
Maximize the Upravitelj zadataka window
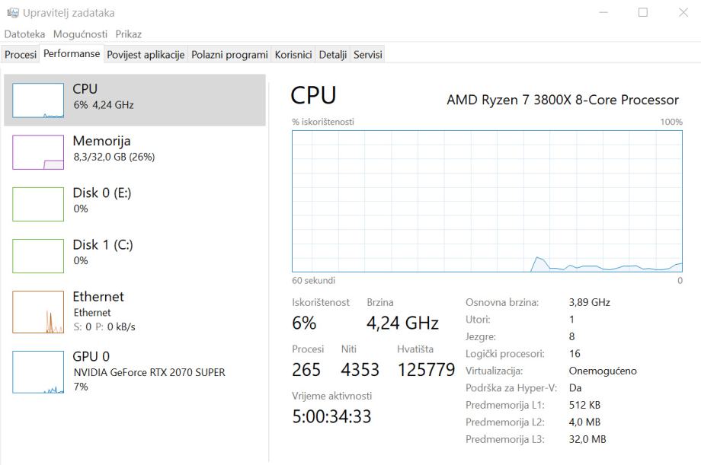[x=643, y=12]
